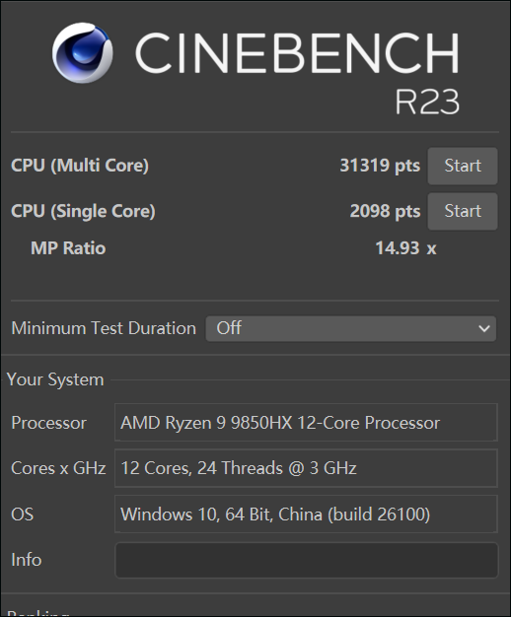Start the CPU Single Core test
The width and height of the screenshot is (511, 617).
tap(463, 211)
